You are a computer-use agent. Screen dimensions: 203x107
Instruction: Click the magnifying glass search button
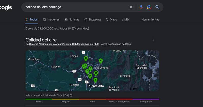click(157, 7)
